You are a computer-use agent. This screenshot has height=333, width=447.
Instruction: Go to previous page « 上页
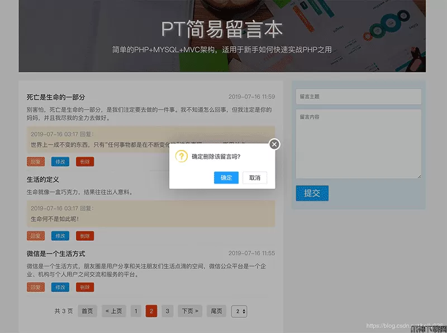[x=114, y=311]
